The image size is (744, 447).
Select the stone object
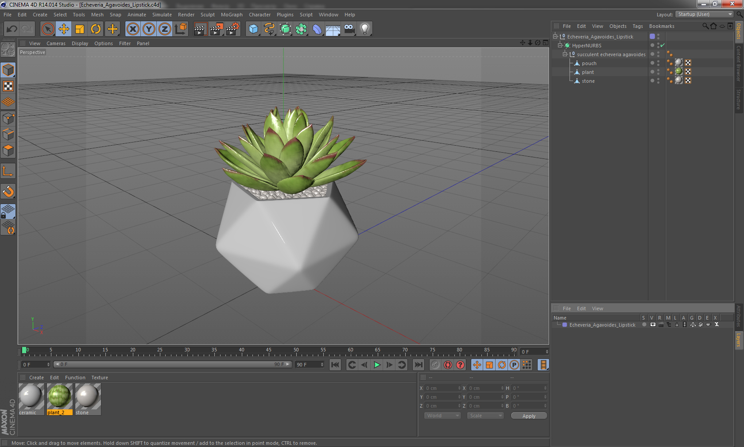(588, 81)
